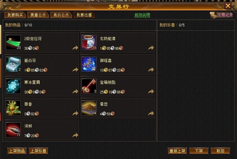Click the 重新上架 button
Image resolution: width=237 pixels, height=159 pixels.
177,151
